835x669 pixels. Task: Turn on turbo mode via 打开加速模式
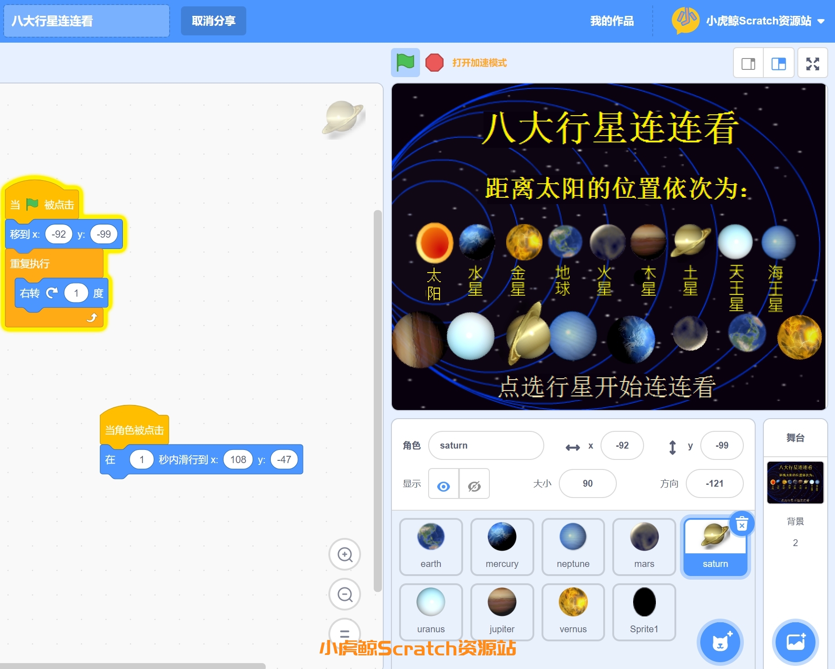tap(479, 63)
